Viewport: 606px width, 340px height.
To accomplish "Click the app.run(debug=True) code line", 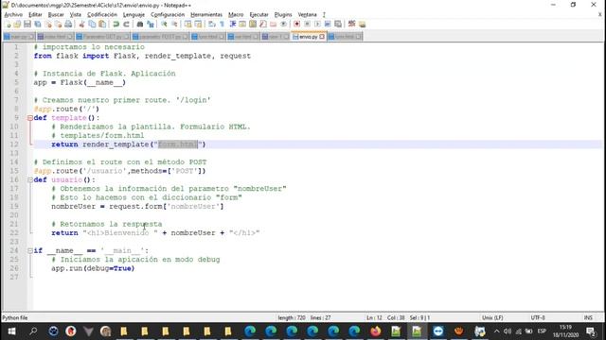I will [x=93, y=268].
